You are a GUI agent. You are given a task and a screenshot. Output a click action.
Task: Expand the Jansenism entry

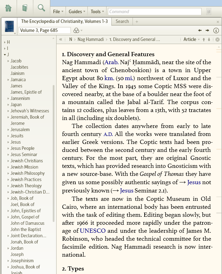coord(8,99)
